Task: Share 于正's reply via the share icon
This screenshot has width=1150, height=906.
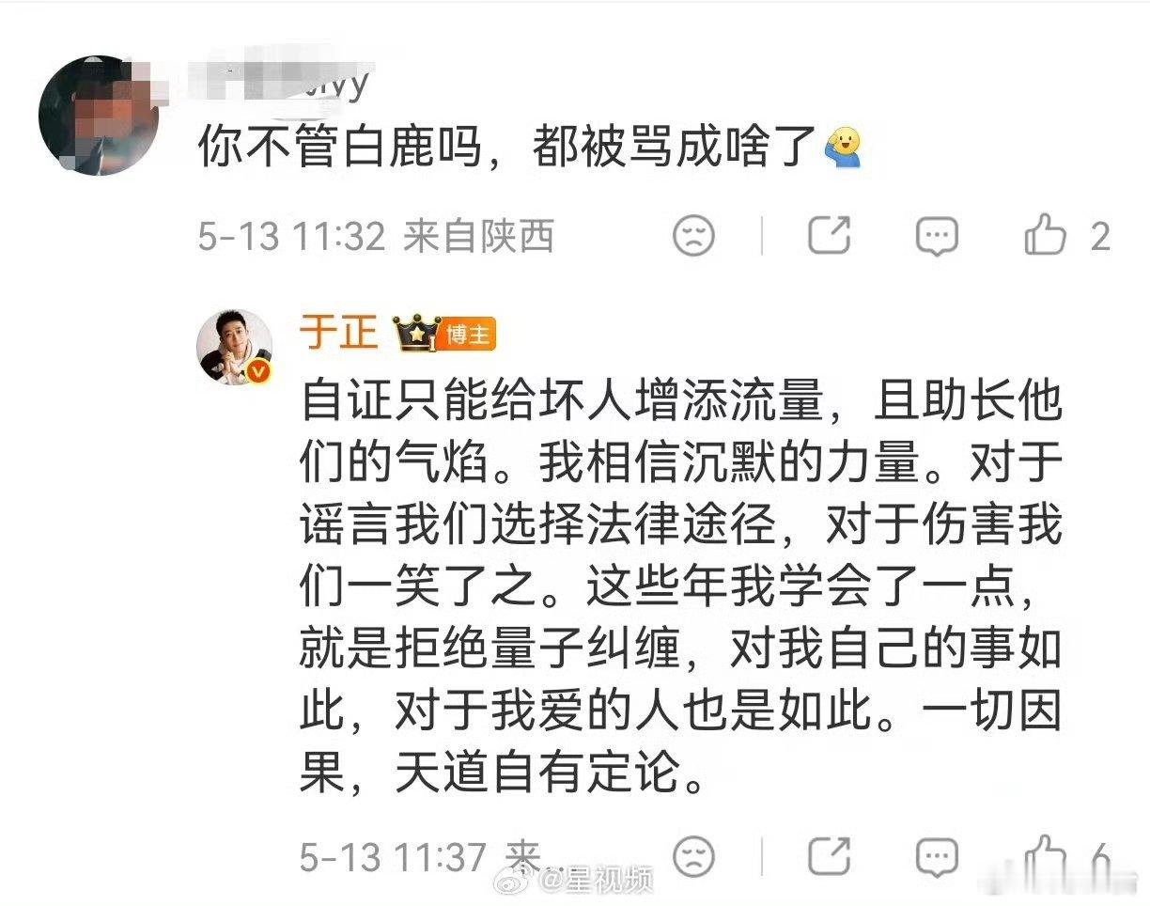Action: click(x=829, y=856)
